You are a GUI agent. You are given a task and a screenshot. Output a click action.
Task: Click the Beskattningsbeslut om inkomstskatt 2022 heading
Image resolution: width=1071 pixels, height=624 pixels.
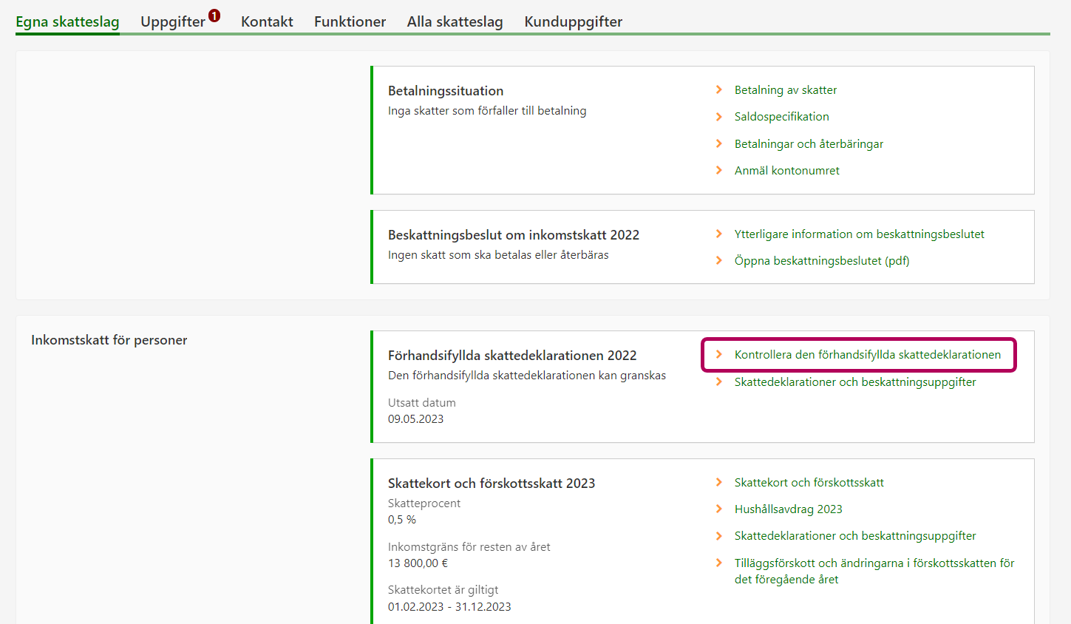point(513,235)
